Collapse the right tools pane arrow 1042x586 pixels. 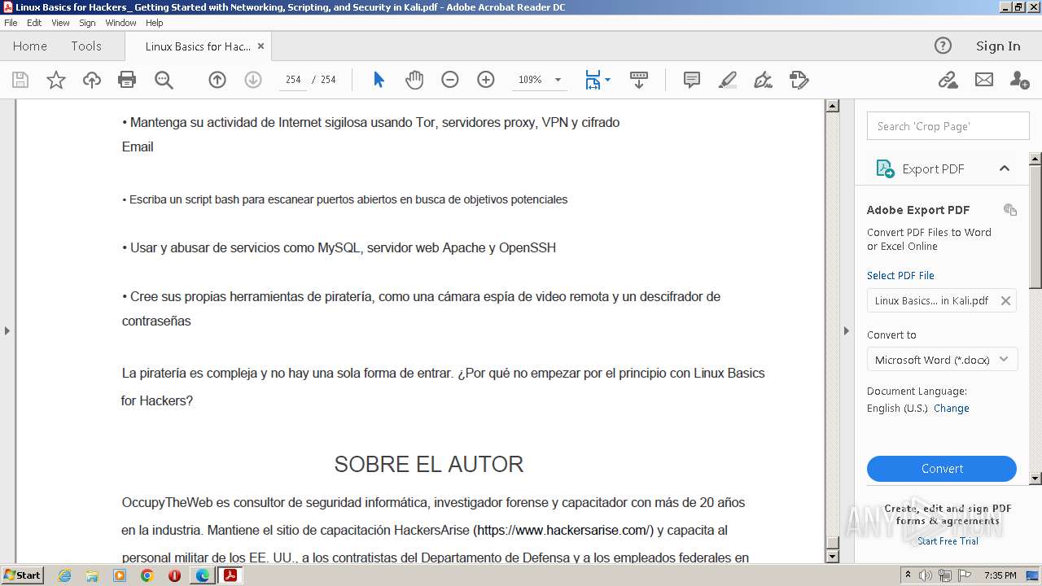click(x=846, y=330)
